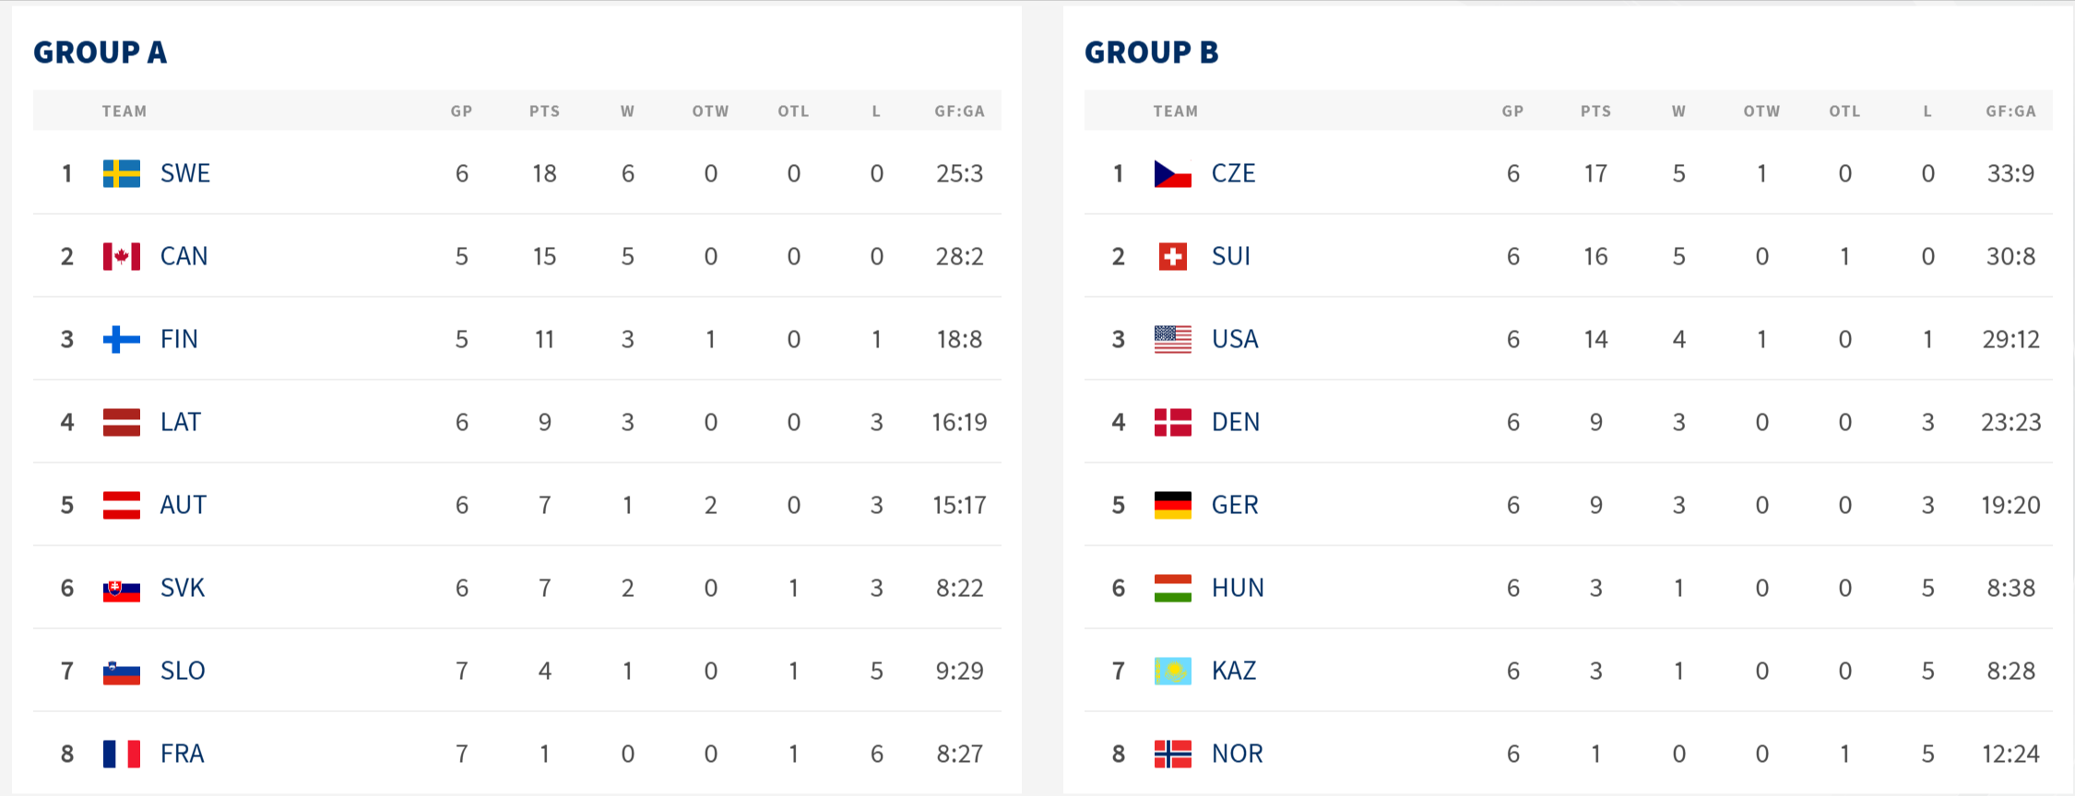Open the LAT team link
The height and width of the screenshot is (796, 2075).
181,422
